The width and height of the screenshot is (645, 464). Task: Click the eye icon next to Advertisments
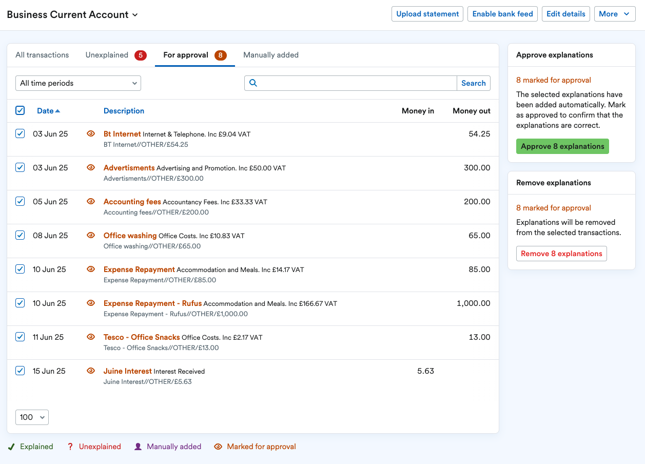91,167
